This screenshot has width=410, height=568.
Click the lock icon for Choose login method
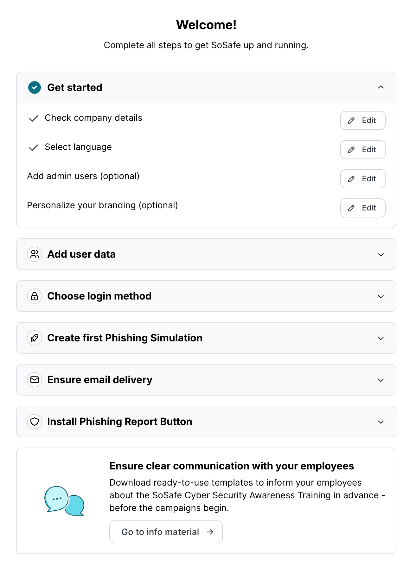coord(35,296)
